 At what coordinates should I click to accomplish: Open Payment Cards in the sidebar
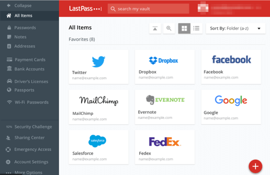tap(30, 60)
